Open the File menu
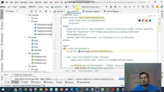This screenshot has width=164, height=92. tap(7, 2)
